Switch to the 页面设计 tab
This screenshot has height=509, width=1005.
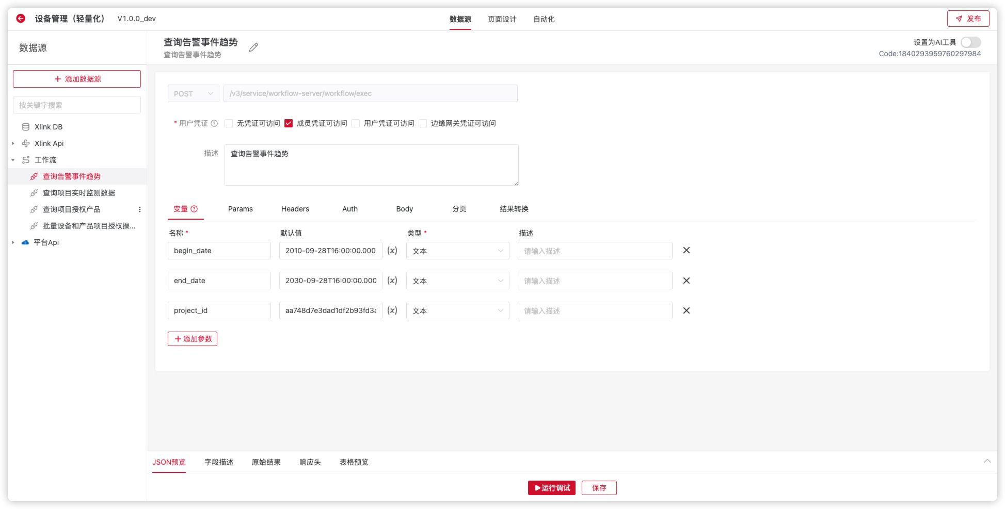click(x=500, y=19)
